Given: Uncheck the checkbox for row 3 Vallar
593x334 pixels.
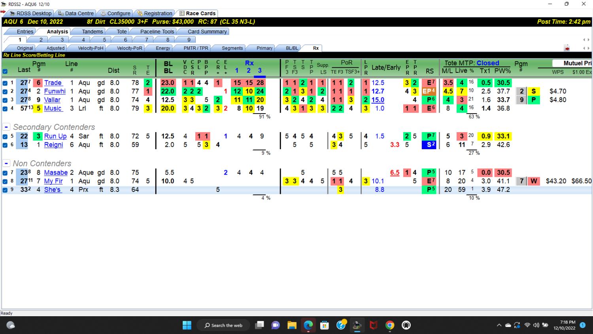Looking at the screenshot, I should (5, 100).
